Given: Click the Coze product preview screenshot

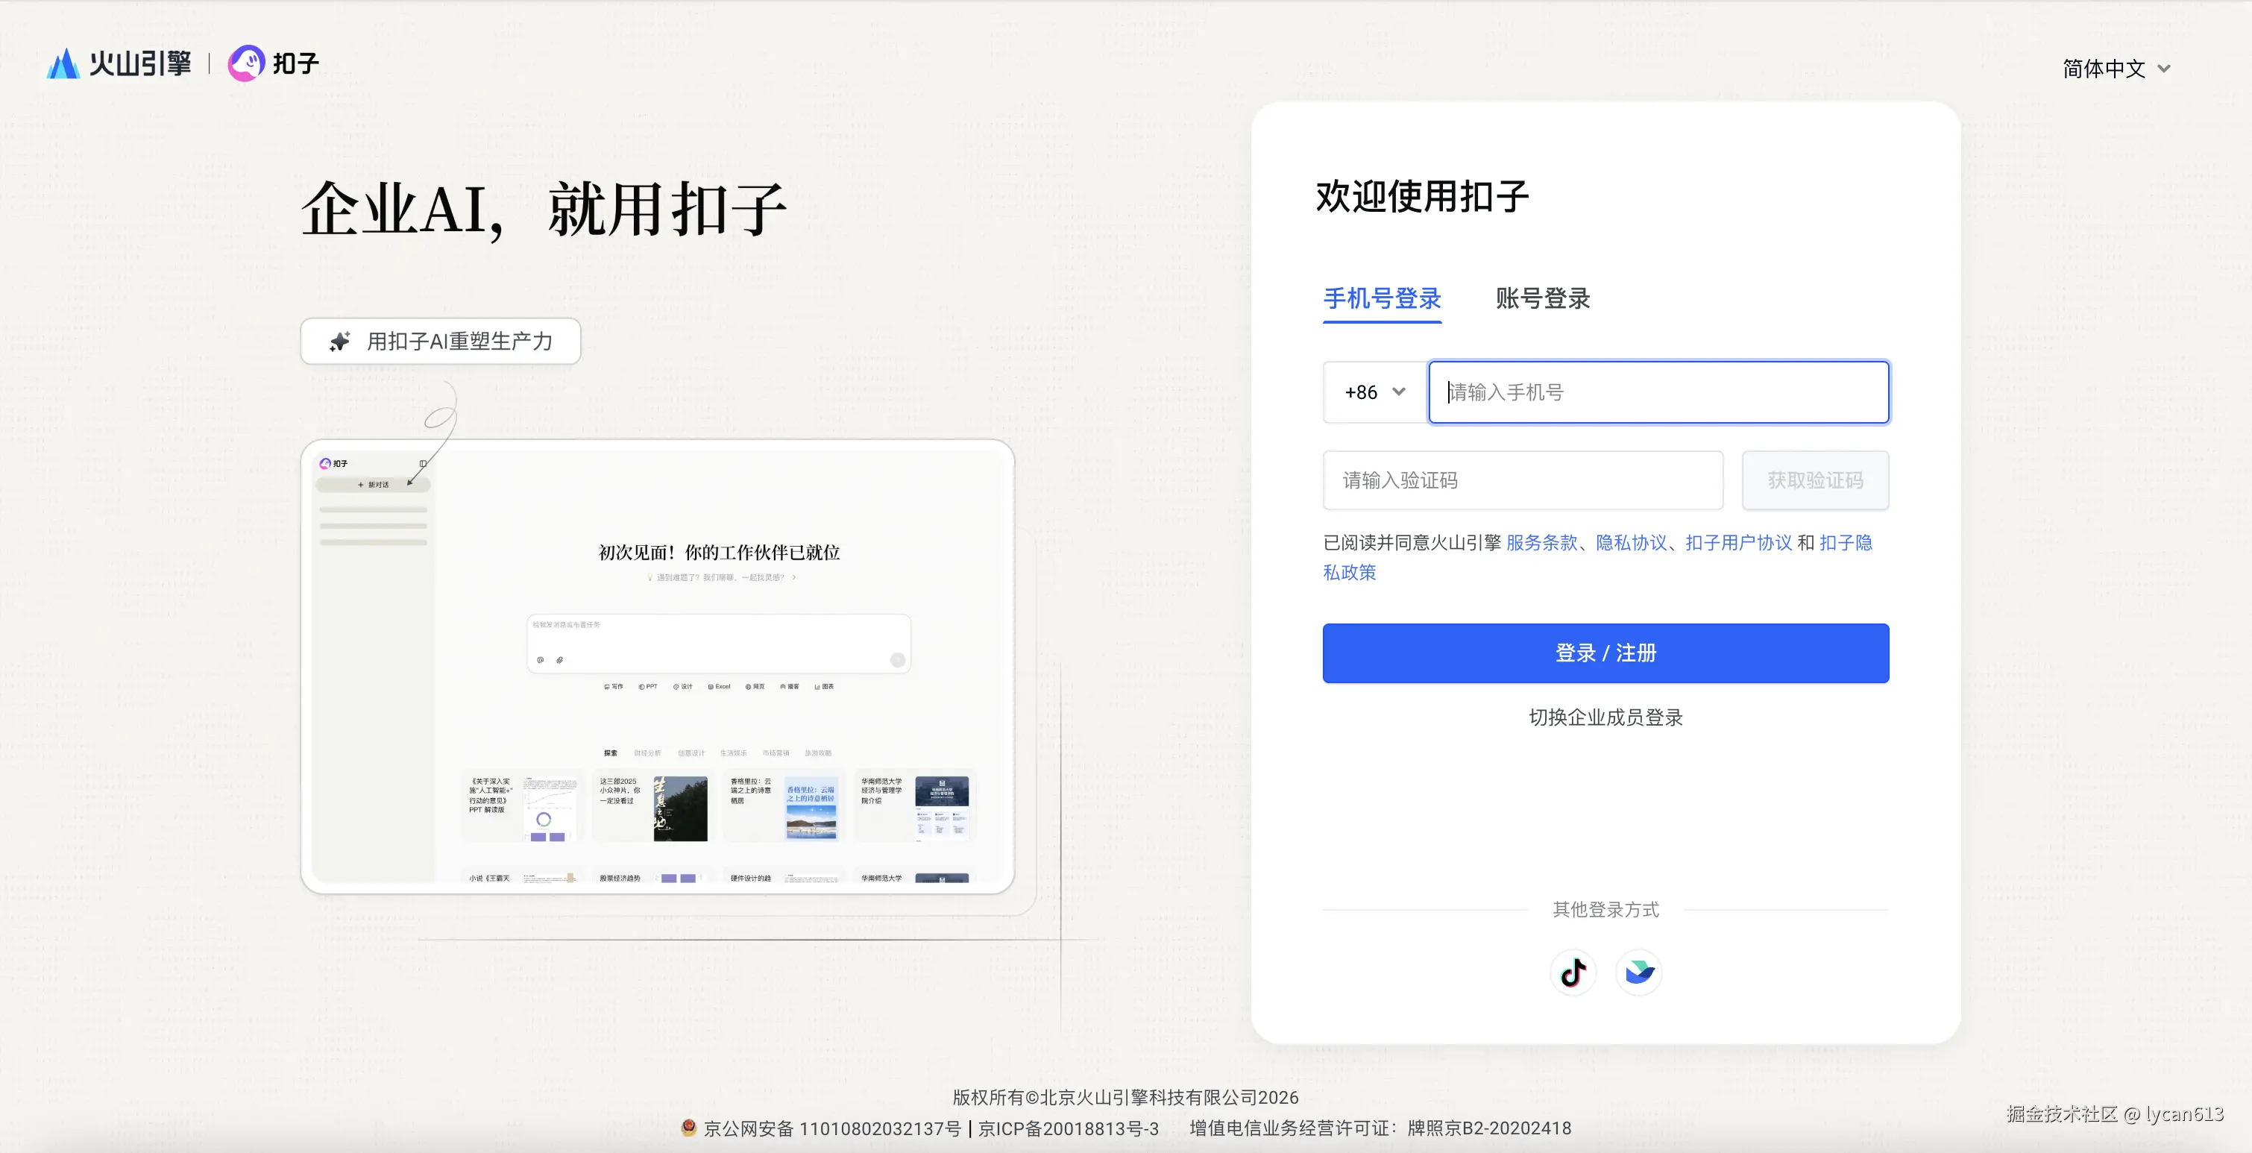Looking at the screenshot, I should click(658, 666).
